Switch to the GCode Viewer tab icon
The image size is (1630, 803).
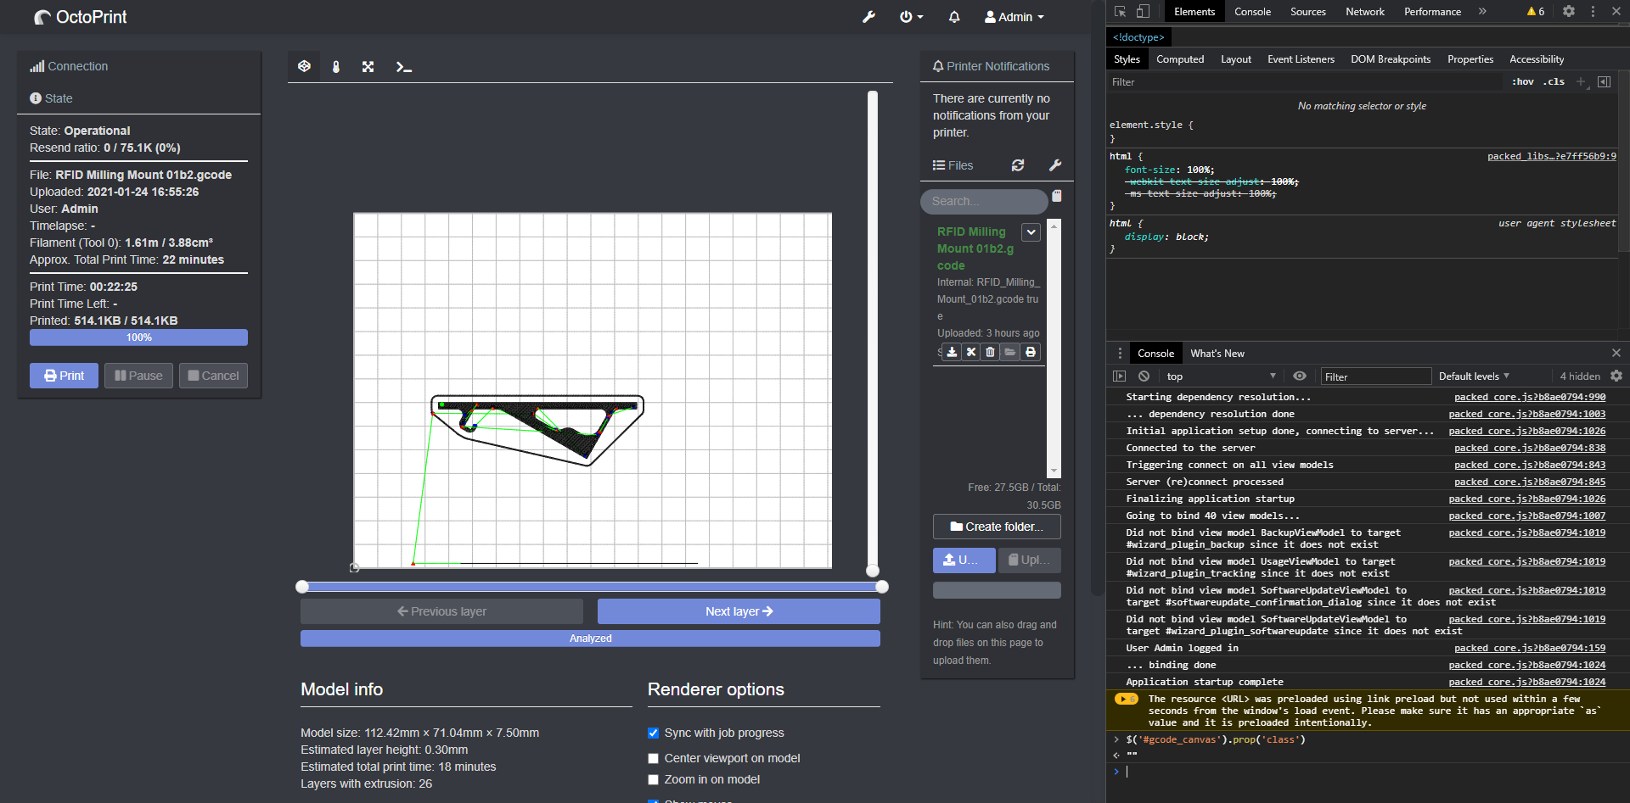pyautogui.click(x=304, y=66)
